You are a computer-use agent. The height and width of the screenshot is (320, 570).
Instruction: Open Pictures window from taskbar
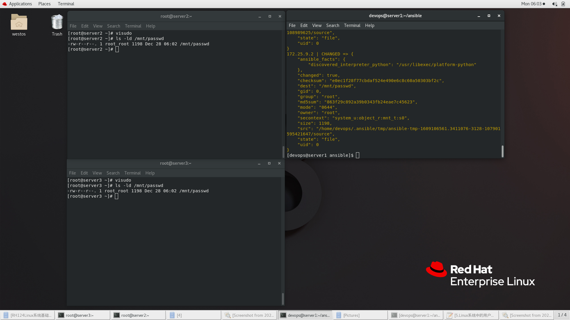(x=360, y=315)
